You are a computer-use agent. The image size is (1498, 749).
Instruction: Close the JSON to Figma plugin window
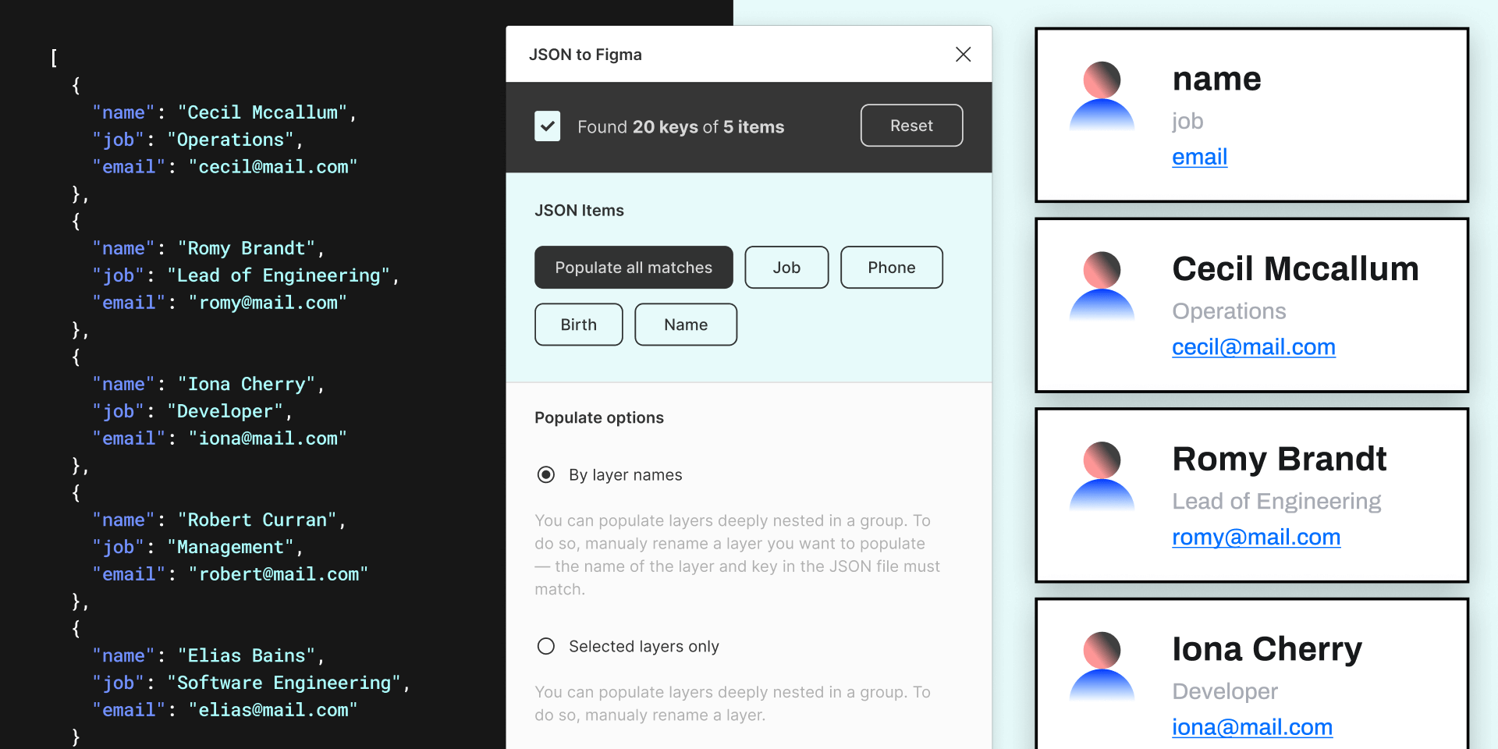pos(963,54)
